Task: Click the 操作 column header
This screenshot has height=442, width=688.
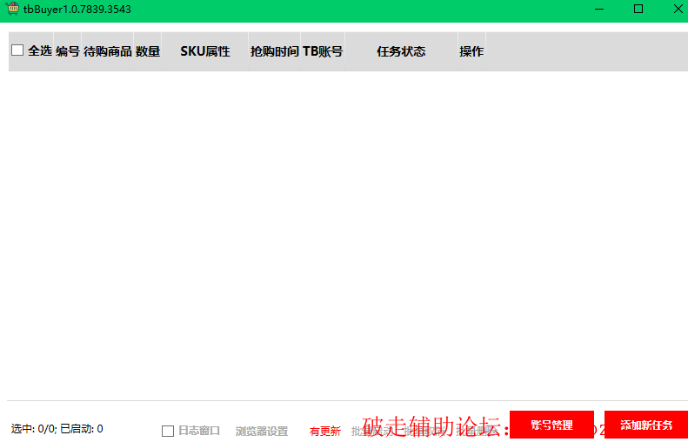Action: [x=471, y=51]
